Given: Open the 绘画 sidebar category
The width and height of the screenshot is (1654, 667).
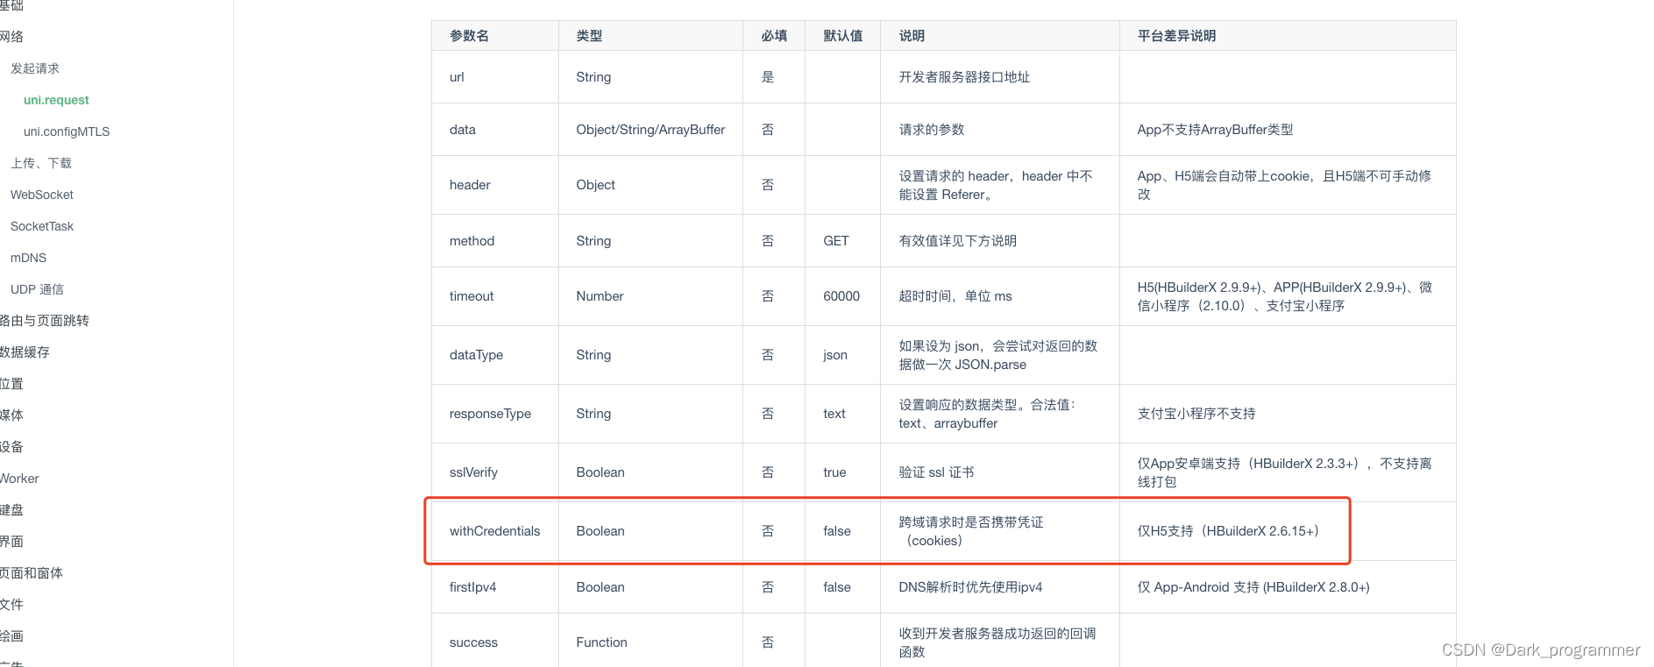Looking at the screenshot, I should pos(12,636).
